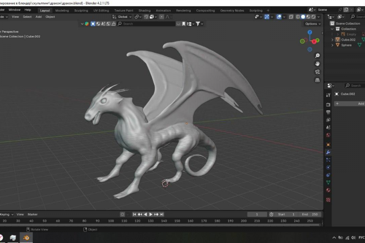Click the asset shelf Search field
The image size is (365, 243).
(146, 24)
